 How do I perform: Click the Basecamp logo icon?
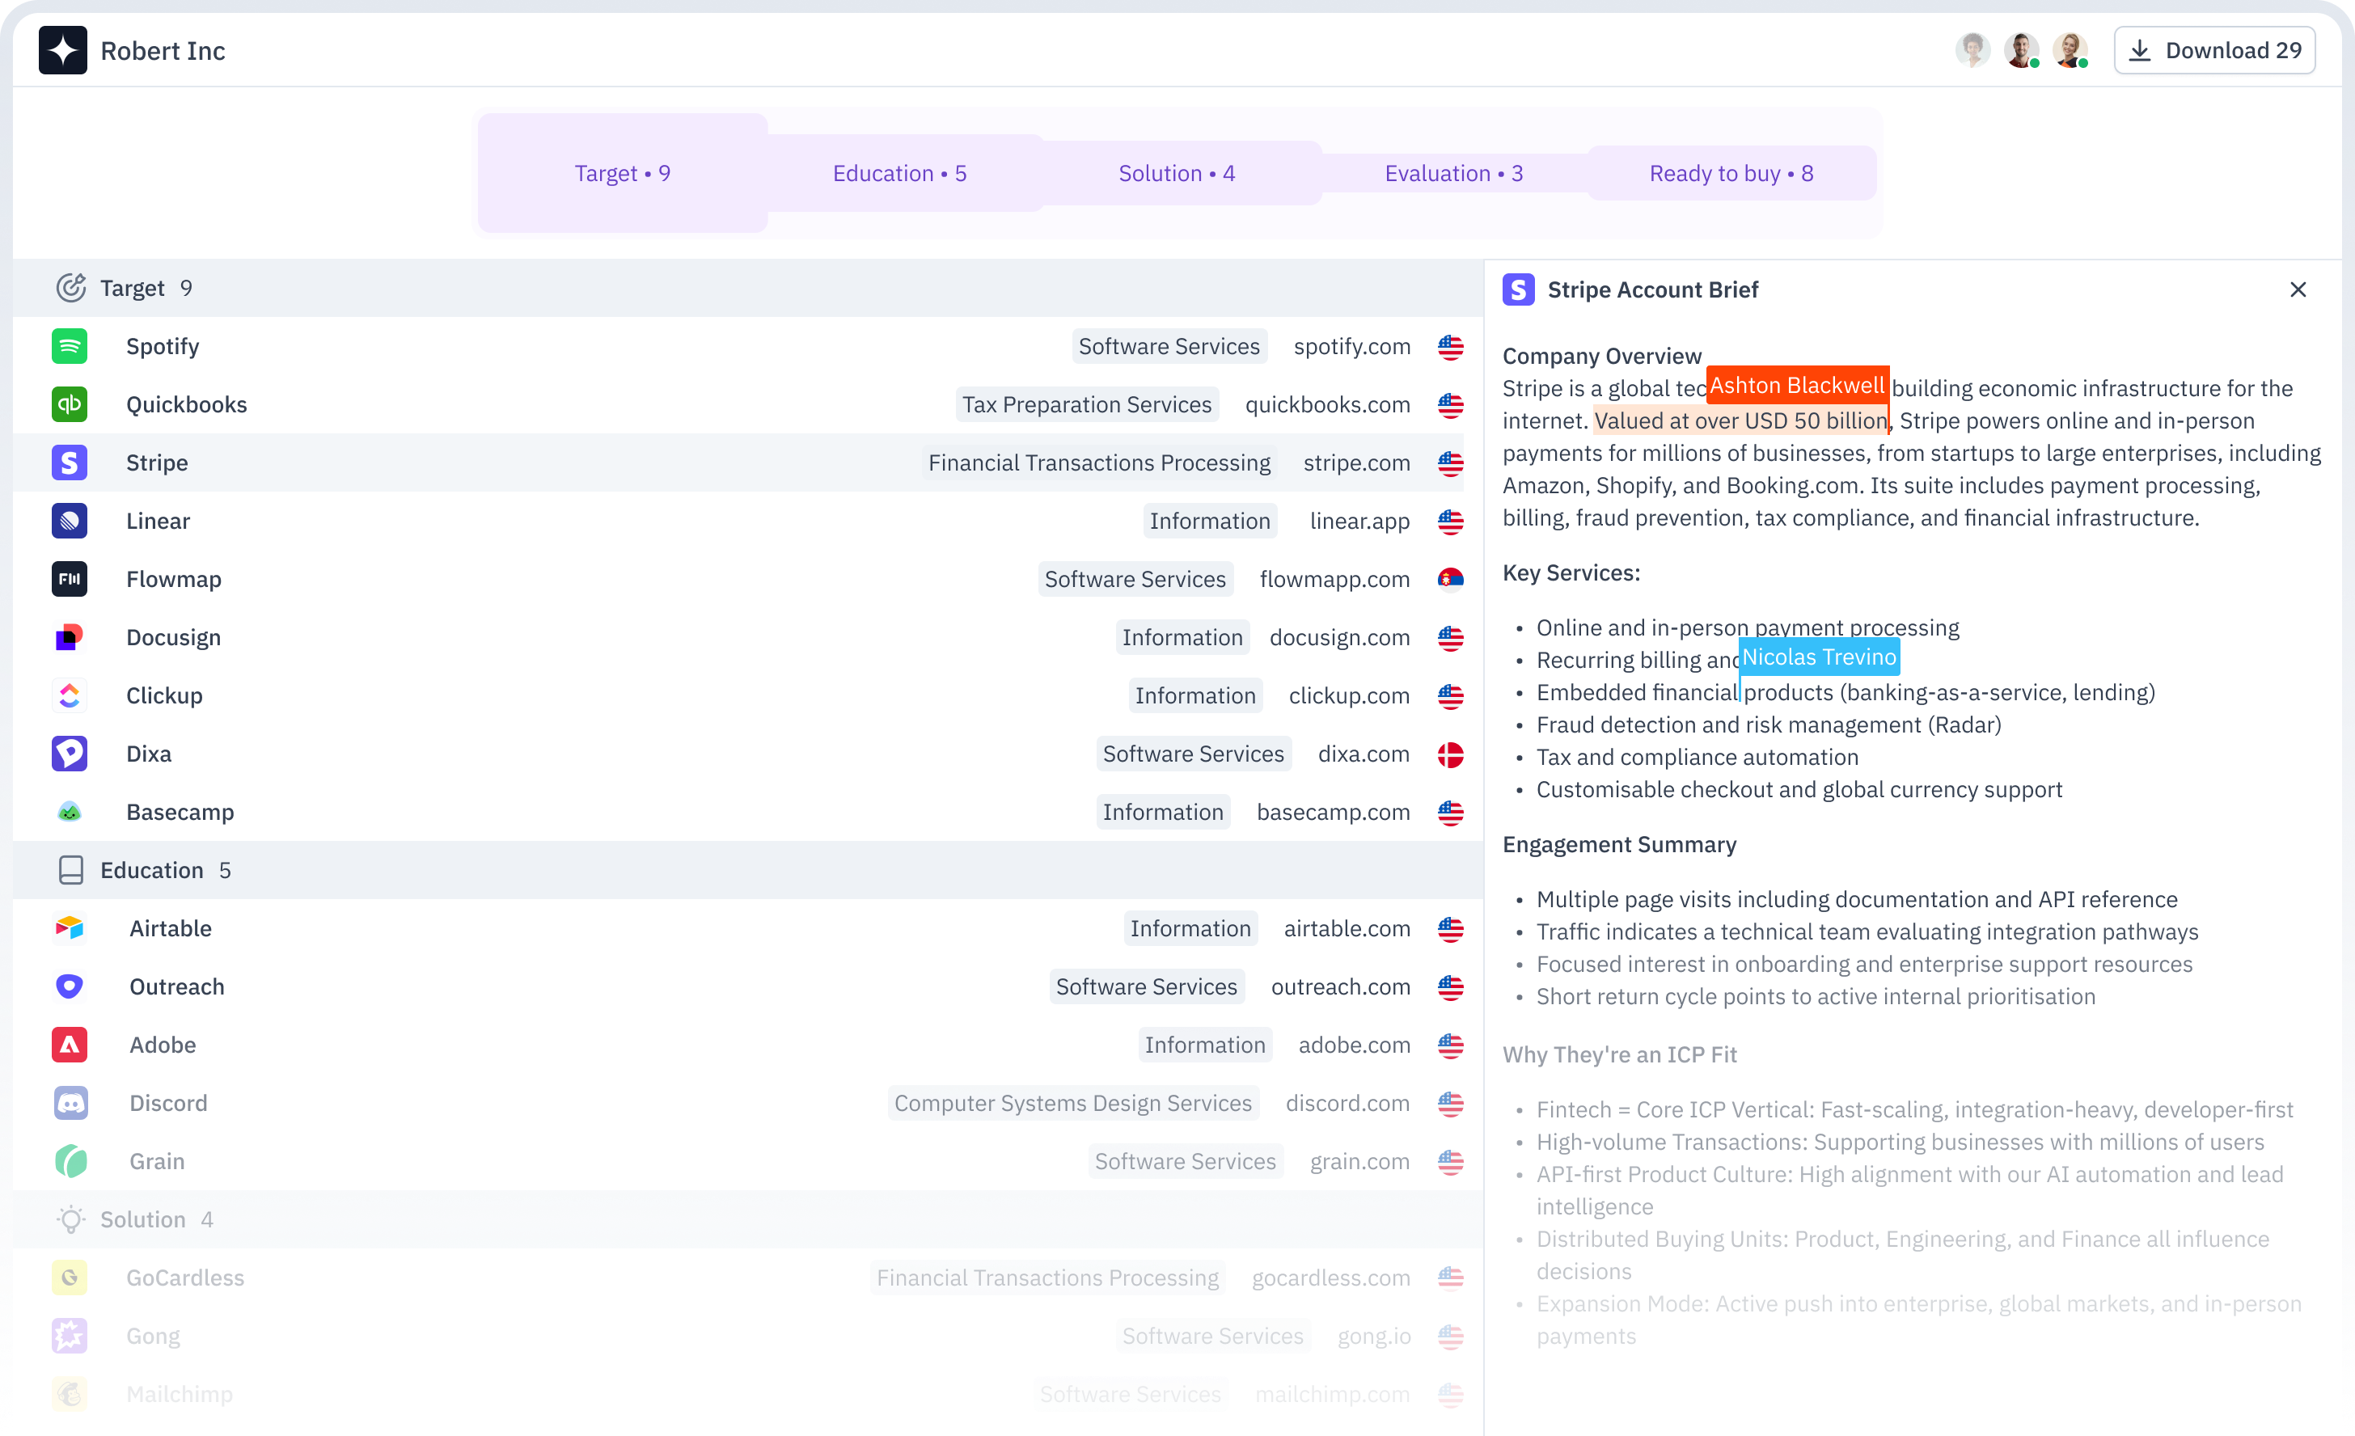pyautogui.click(x=69, y=812)
